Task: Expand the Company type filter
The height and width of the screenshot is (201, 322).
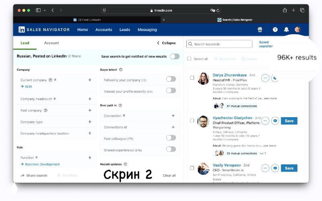Action: click(x=90, y=122)
